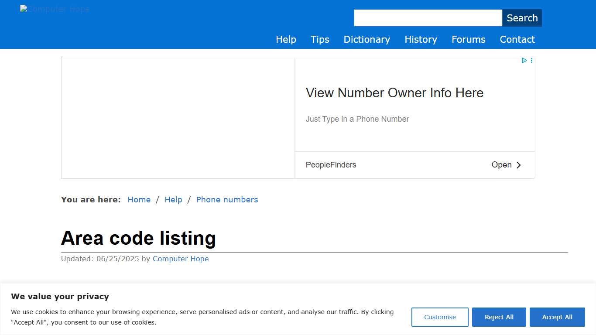Open the Dictionary section
Image resolution: width=596 pixels, height=335 pixels.
[367, 39]
